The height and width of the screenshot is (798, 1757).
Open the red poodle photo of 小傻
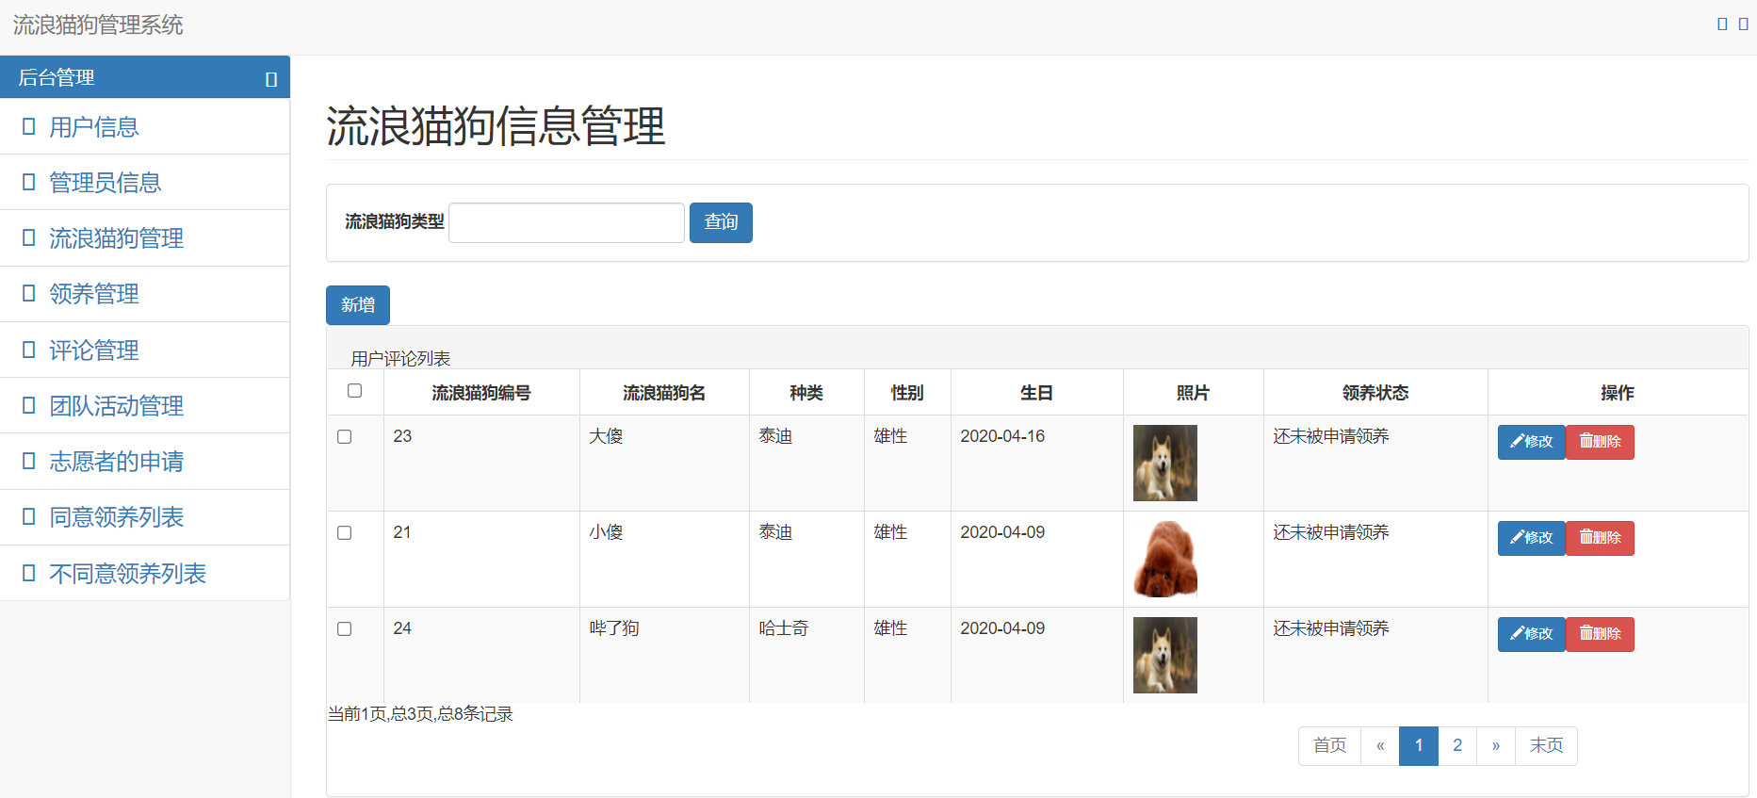pos(1165,559)
